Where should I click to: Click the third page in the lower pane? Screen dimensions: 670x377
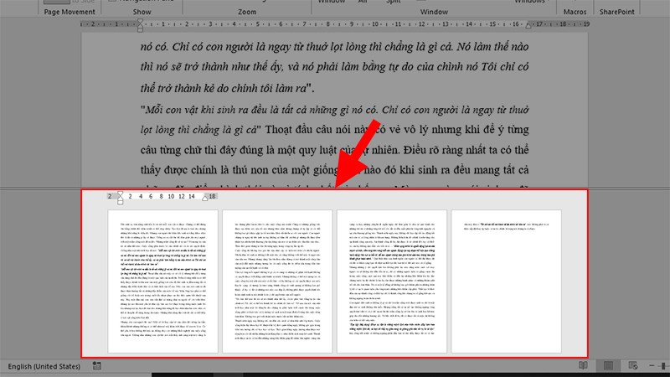click(389, 281)
